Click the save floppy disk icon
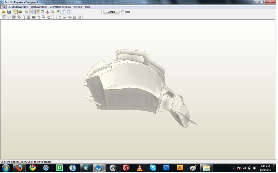Image resolution: width=278 pixels, height=173 pixels. (x=9, y=12)
